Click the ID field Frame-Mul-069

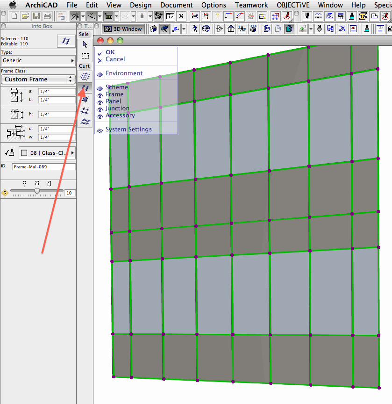[44, 167]
